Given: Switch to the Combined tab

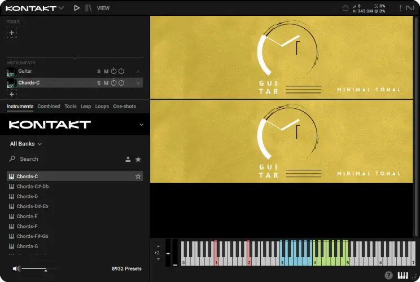Looking at the screenshot, I should click(49, 106).
